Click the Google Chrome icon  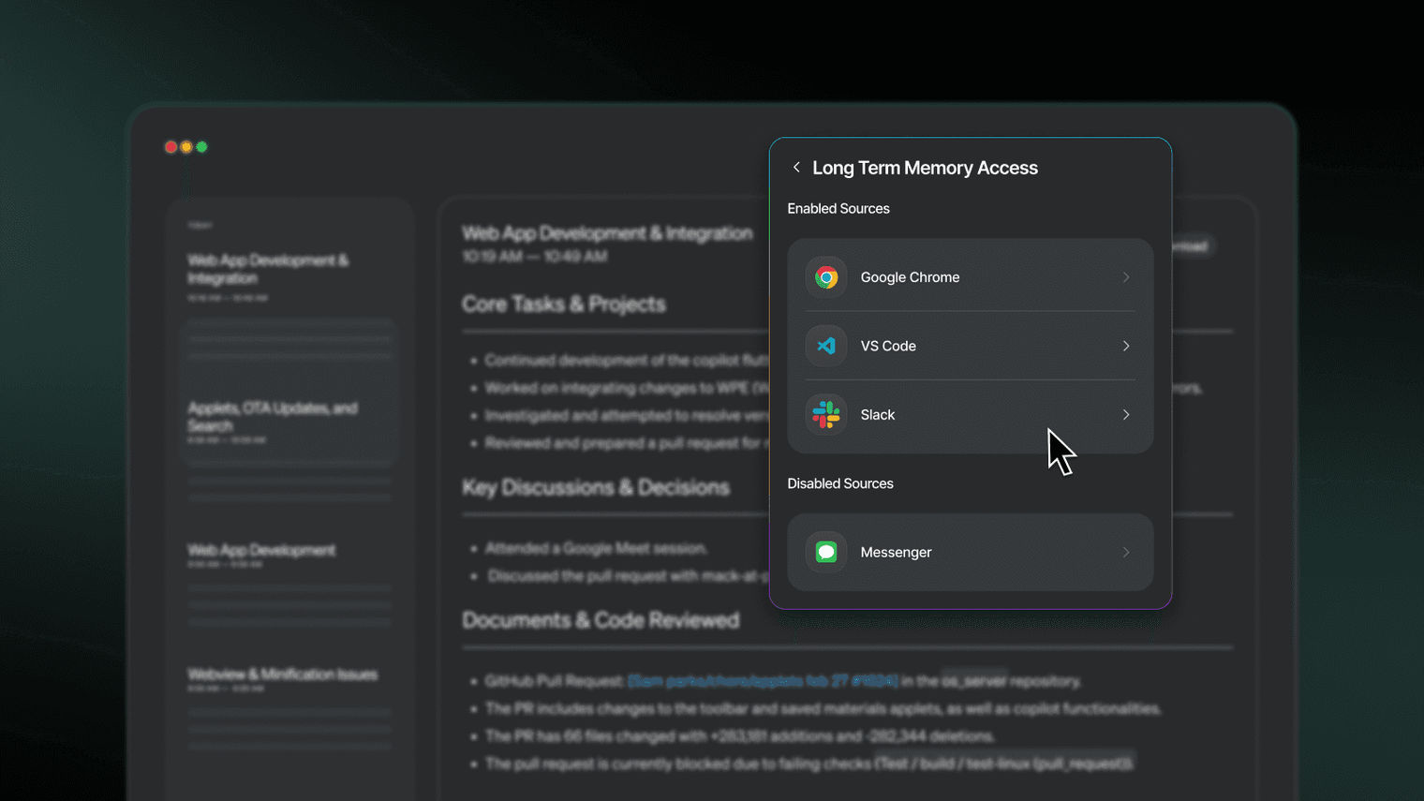coord(826,277)
